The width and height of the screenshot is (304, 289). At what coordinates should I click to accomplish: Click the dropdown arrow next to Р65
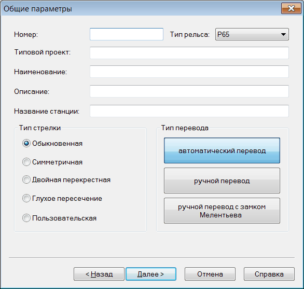click(283, 35)
